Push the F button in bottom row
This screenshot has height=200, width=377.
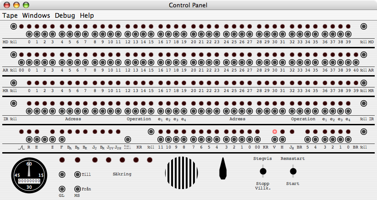click(62, 139)
